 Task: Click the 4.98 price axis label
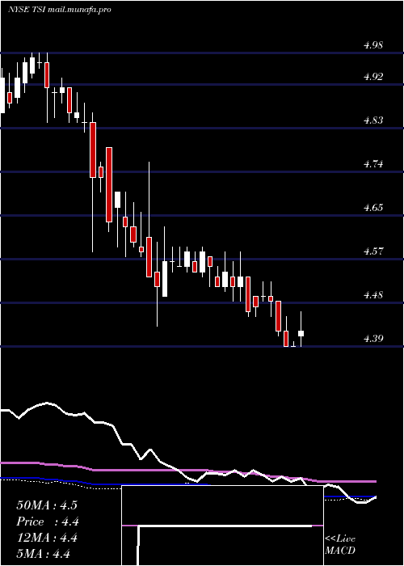click(373, 45)
